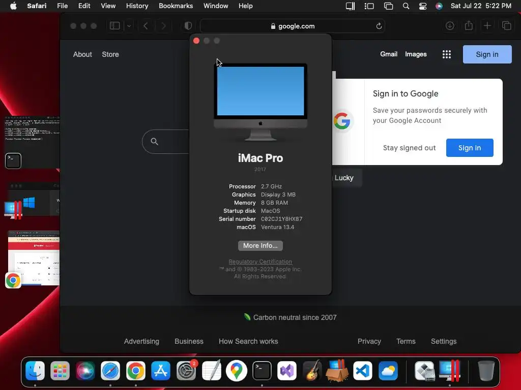Viewport: 521px width, 390px height.
Task: Click the menu bar date and time
Action: (x=481, y=6)
